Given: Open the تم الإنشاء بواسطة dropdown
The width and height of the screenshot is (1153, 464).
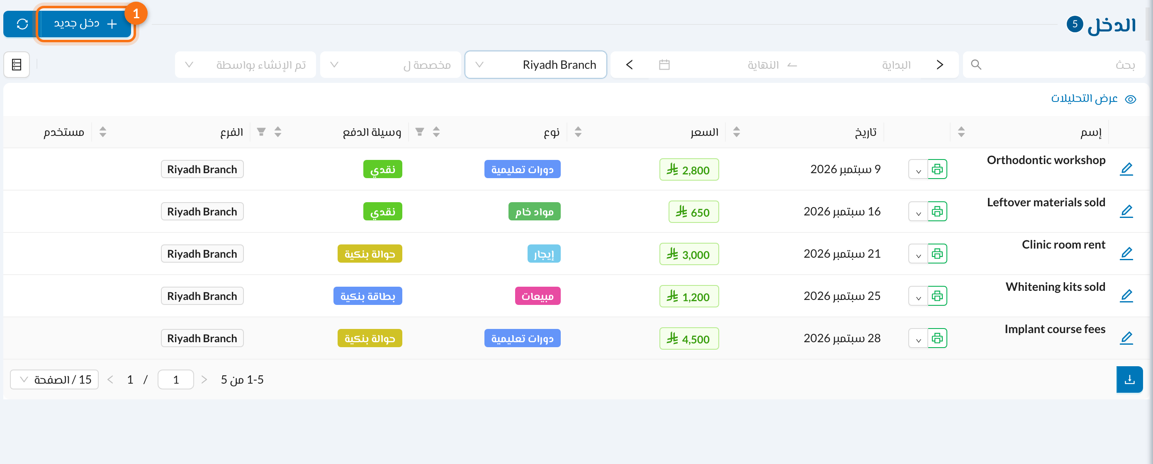Looking at the screenshot, I should click(x=245, y=65).
